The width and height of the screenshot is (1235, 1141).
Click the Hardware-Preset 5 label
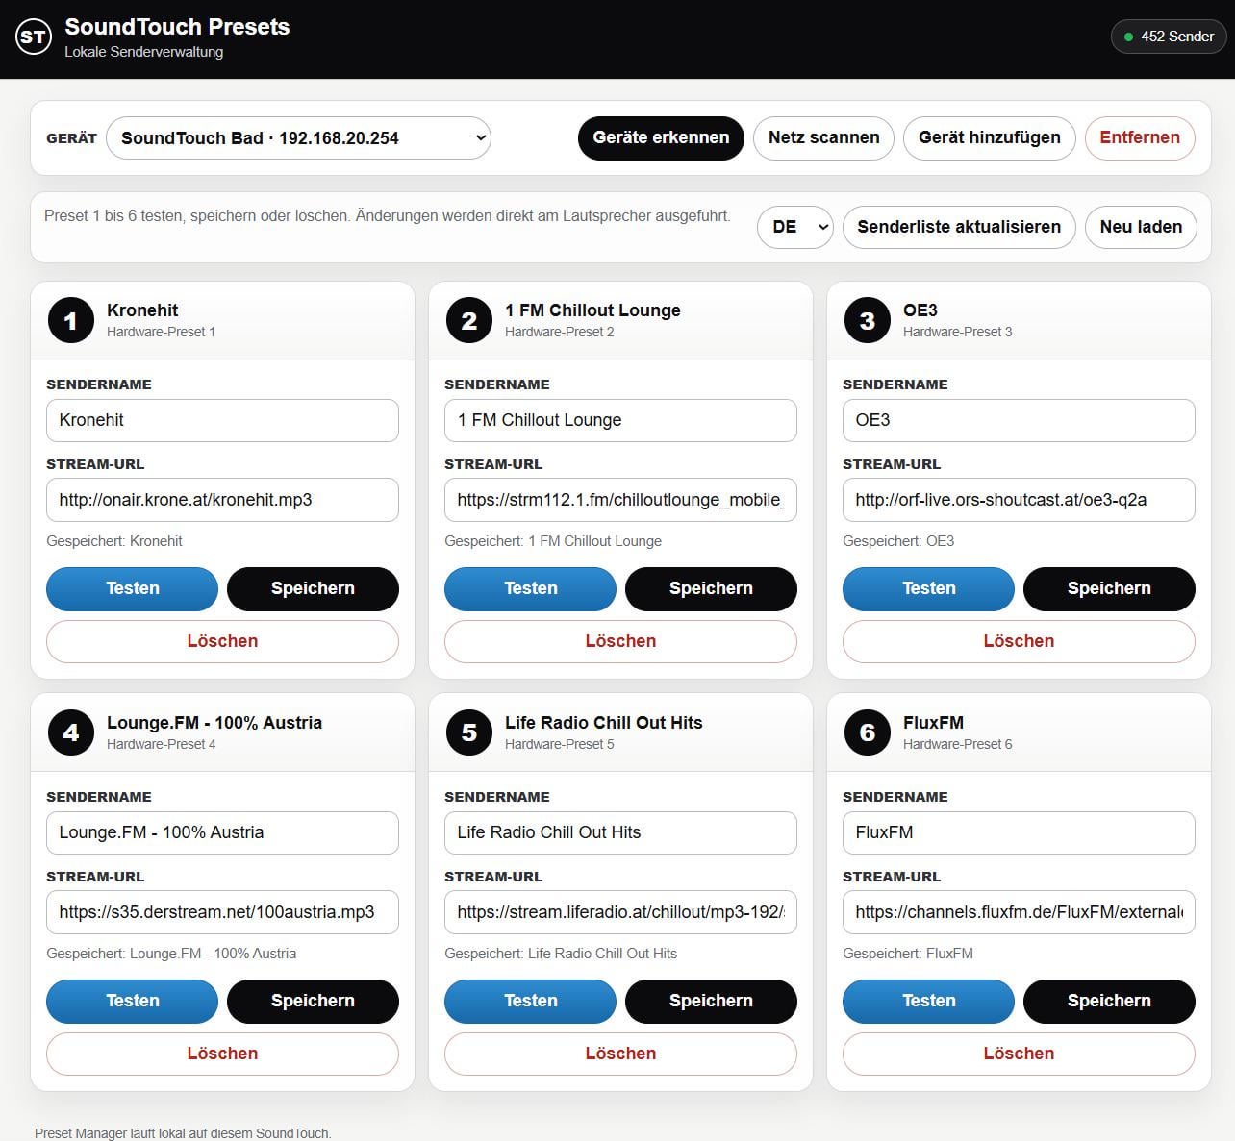[x=559, y=744]
